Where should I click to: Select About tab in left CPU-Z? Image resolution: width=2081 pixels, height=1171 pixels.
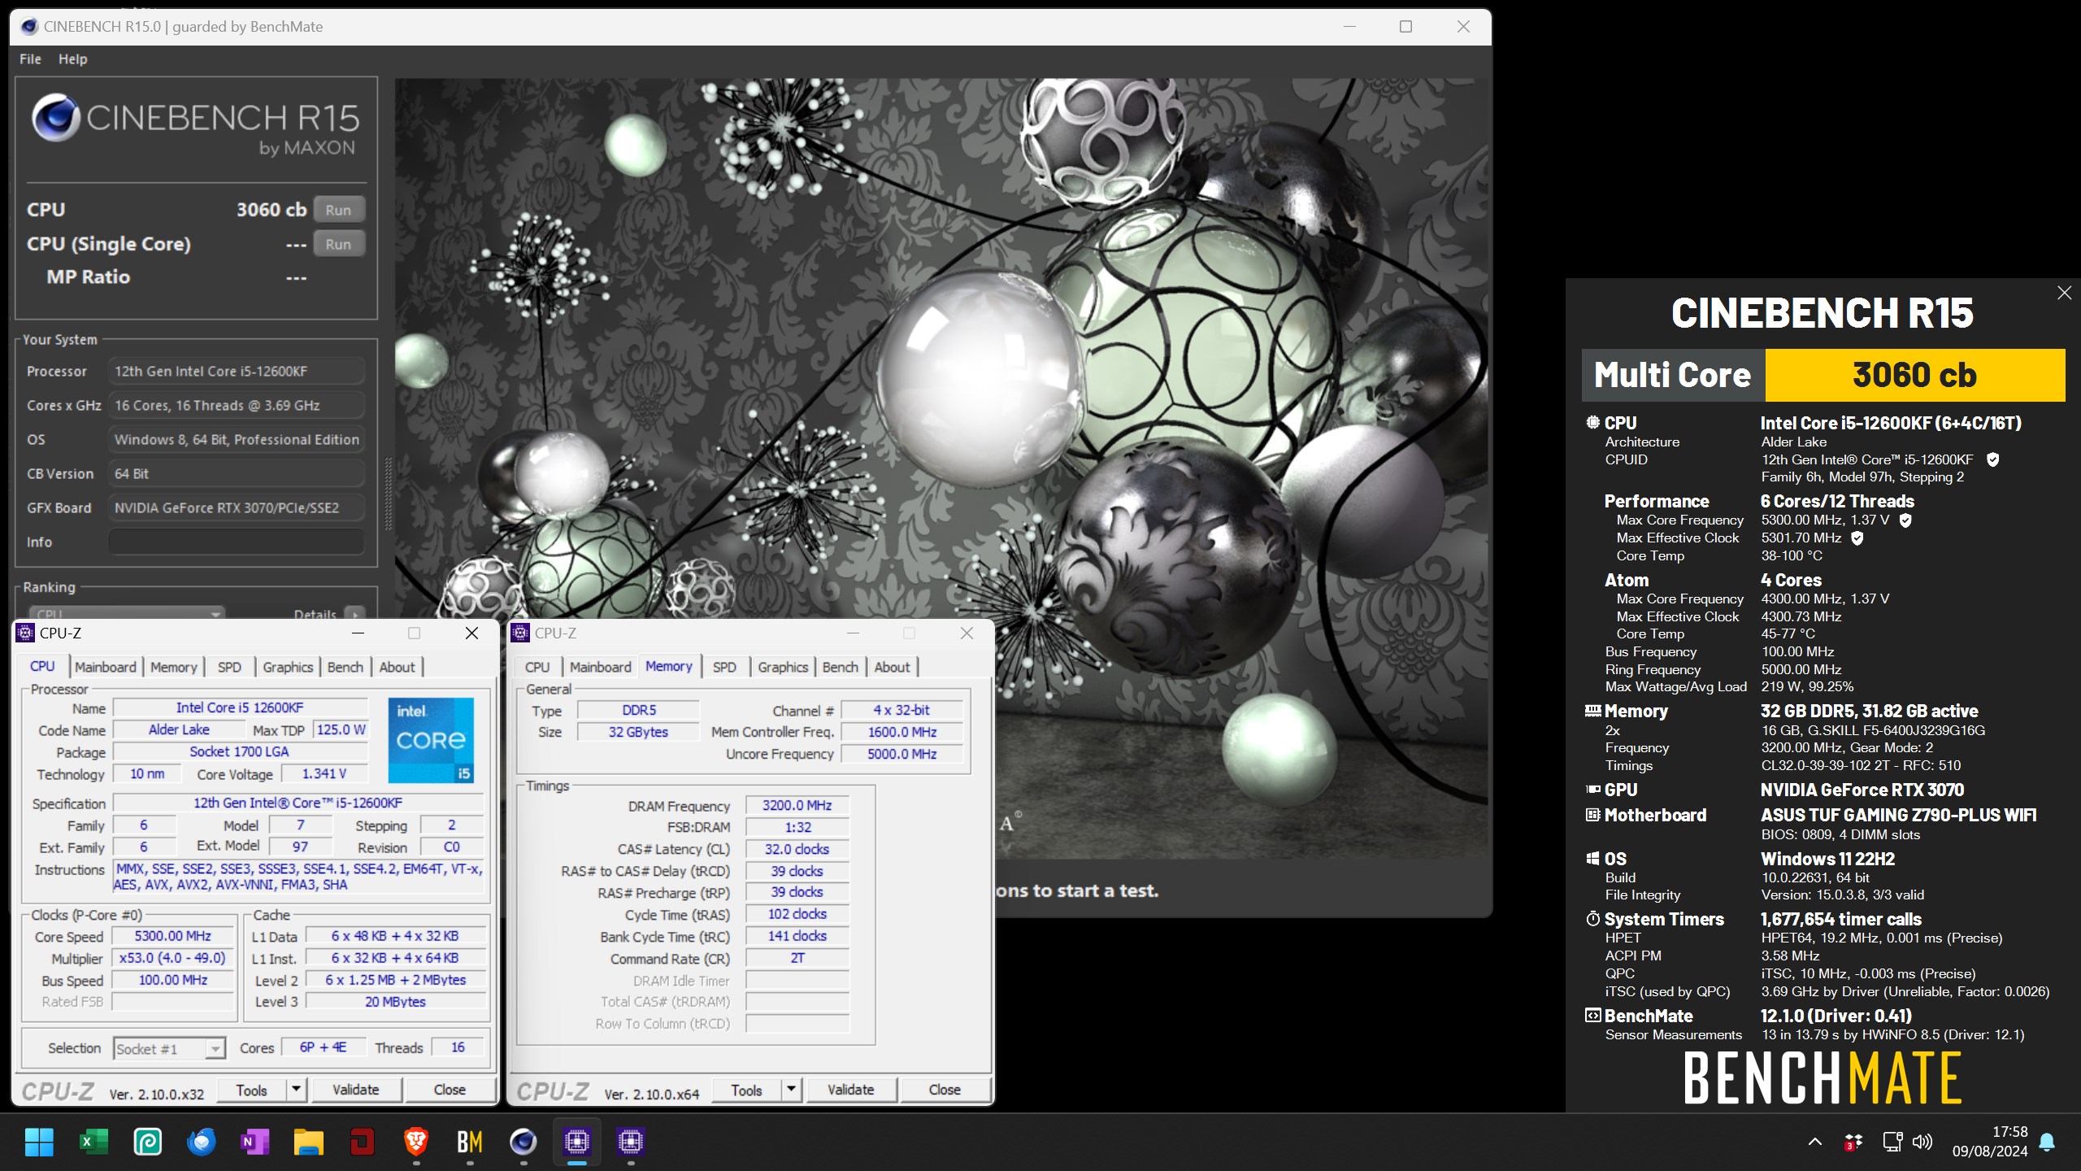point(397,667)
